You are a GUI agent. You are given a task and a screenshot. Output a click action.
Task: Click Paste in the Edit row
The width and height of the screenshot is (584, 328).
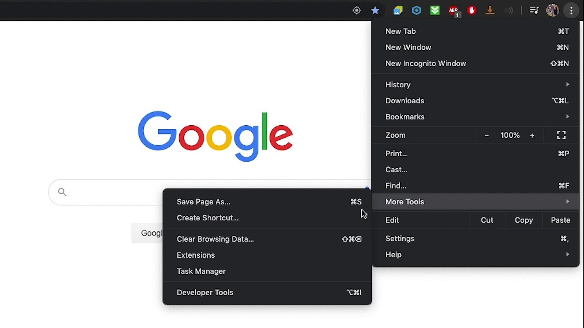(x=560, y=220)
